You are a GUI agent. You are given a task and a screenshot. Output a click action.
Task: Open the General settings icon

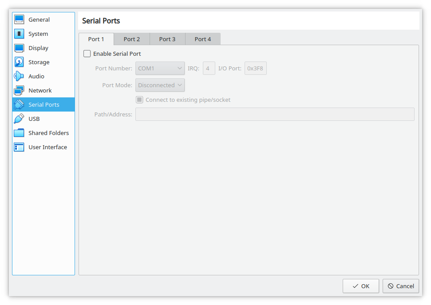pyautogui.click(x=19, y=19)
